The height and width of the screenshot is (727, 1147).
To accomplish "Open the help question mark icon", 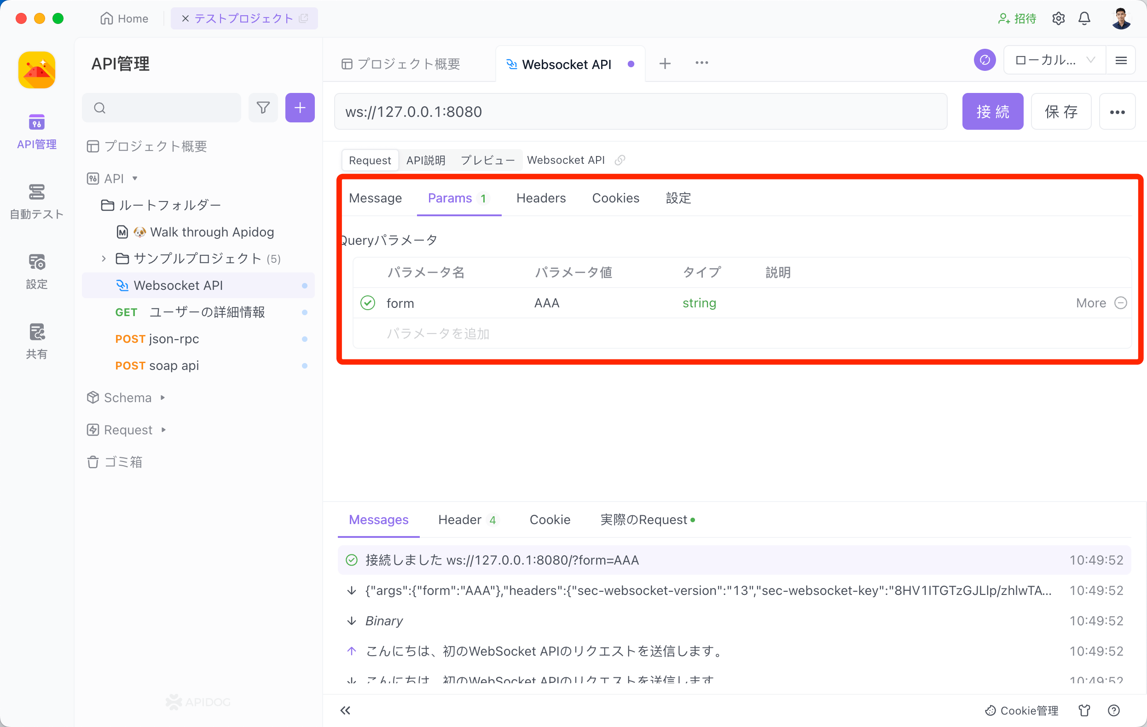I will [x=1114, y=711].
